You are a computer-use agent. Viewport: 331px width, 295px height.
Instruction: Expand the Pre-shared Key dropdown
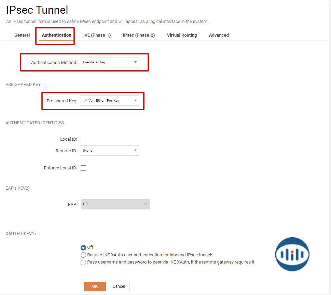point(110,101)
